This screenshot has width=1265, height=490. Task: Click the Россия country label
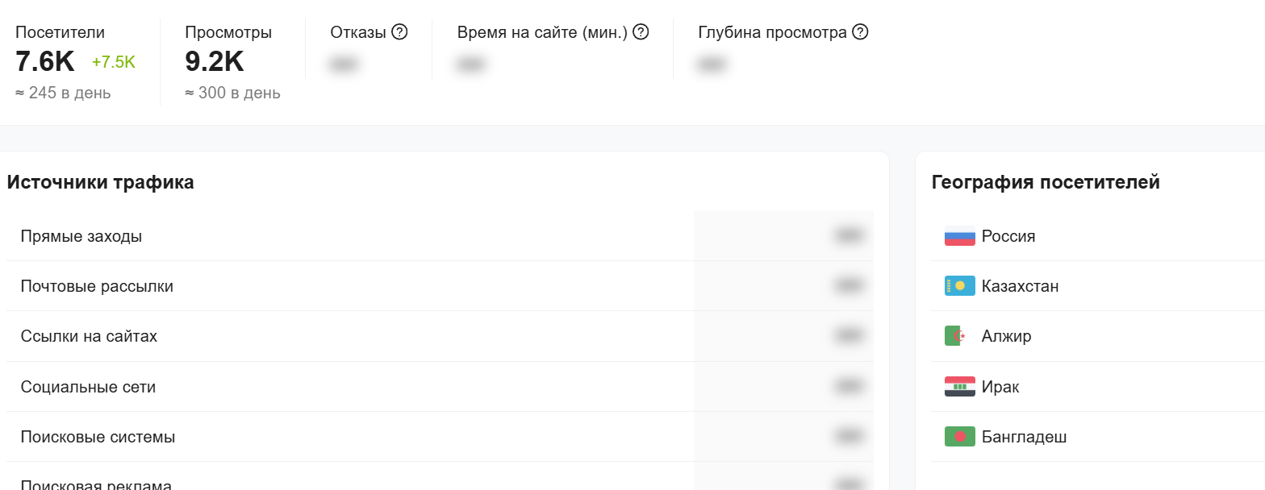pyautogui.click(x=1008, y=237)
